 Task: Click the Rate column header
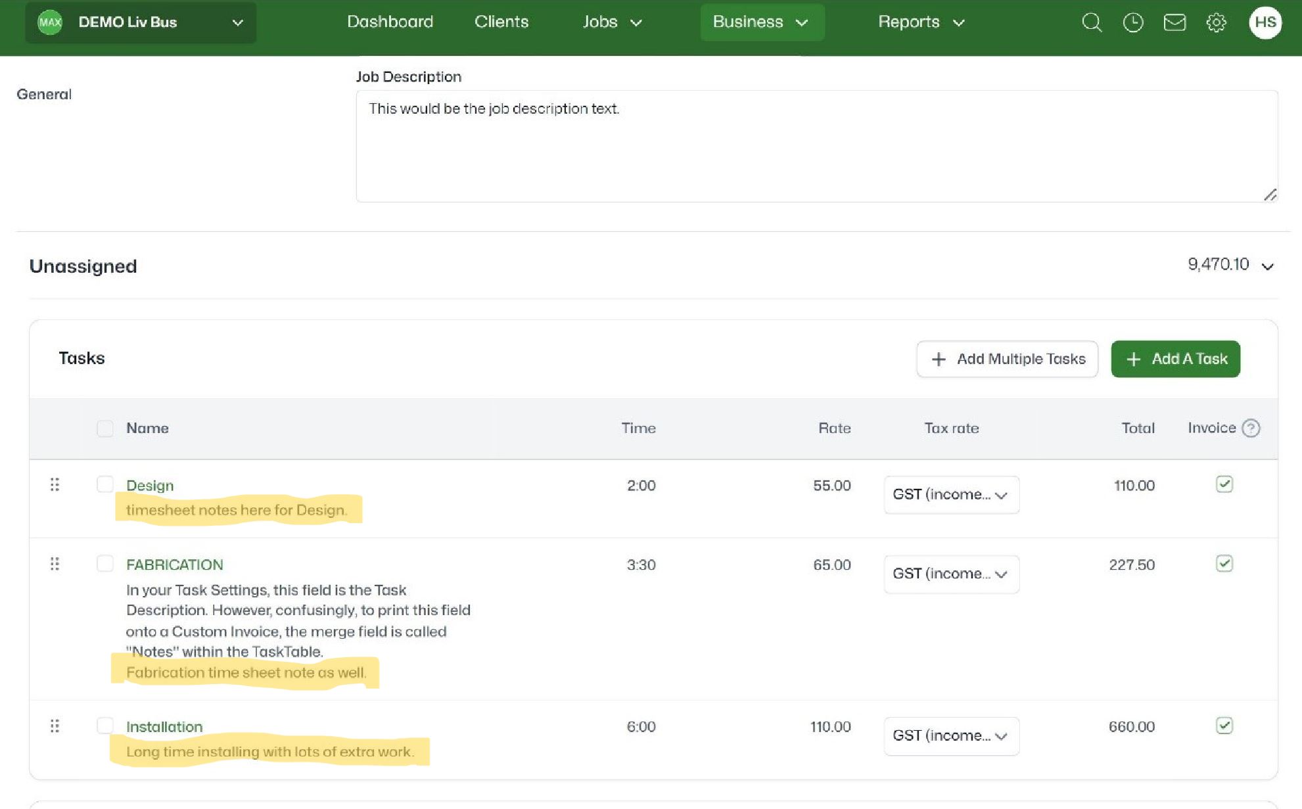point(834,428)
